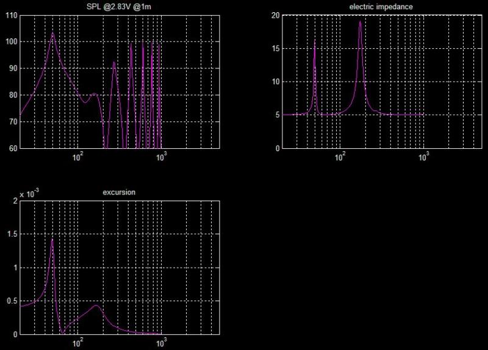Click the excursion curve's main peak near 1.4

click(x=52, y=240)
